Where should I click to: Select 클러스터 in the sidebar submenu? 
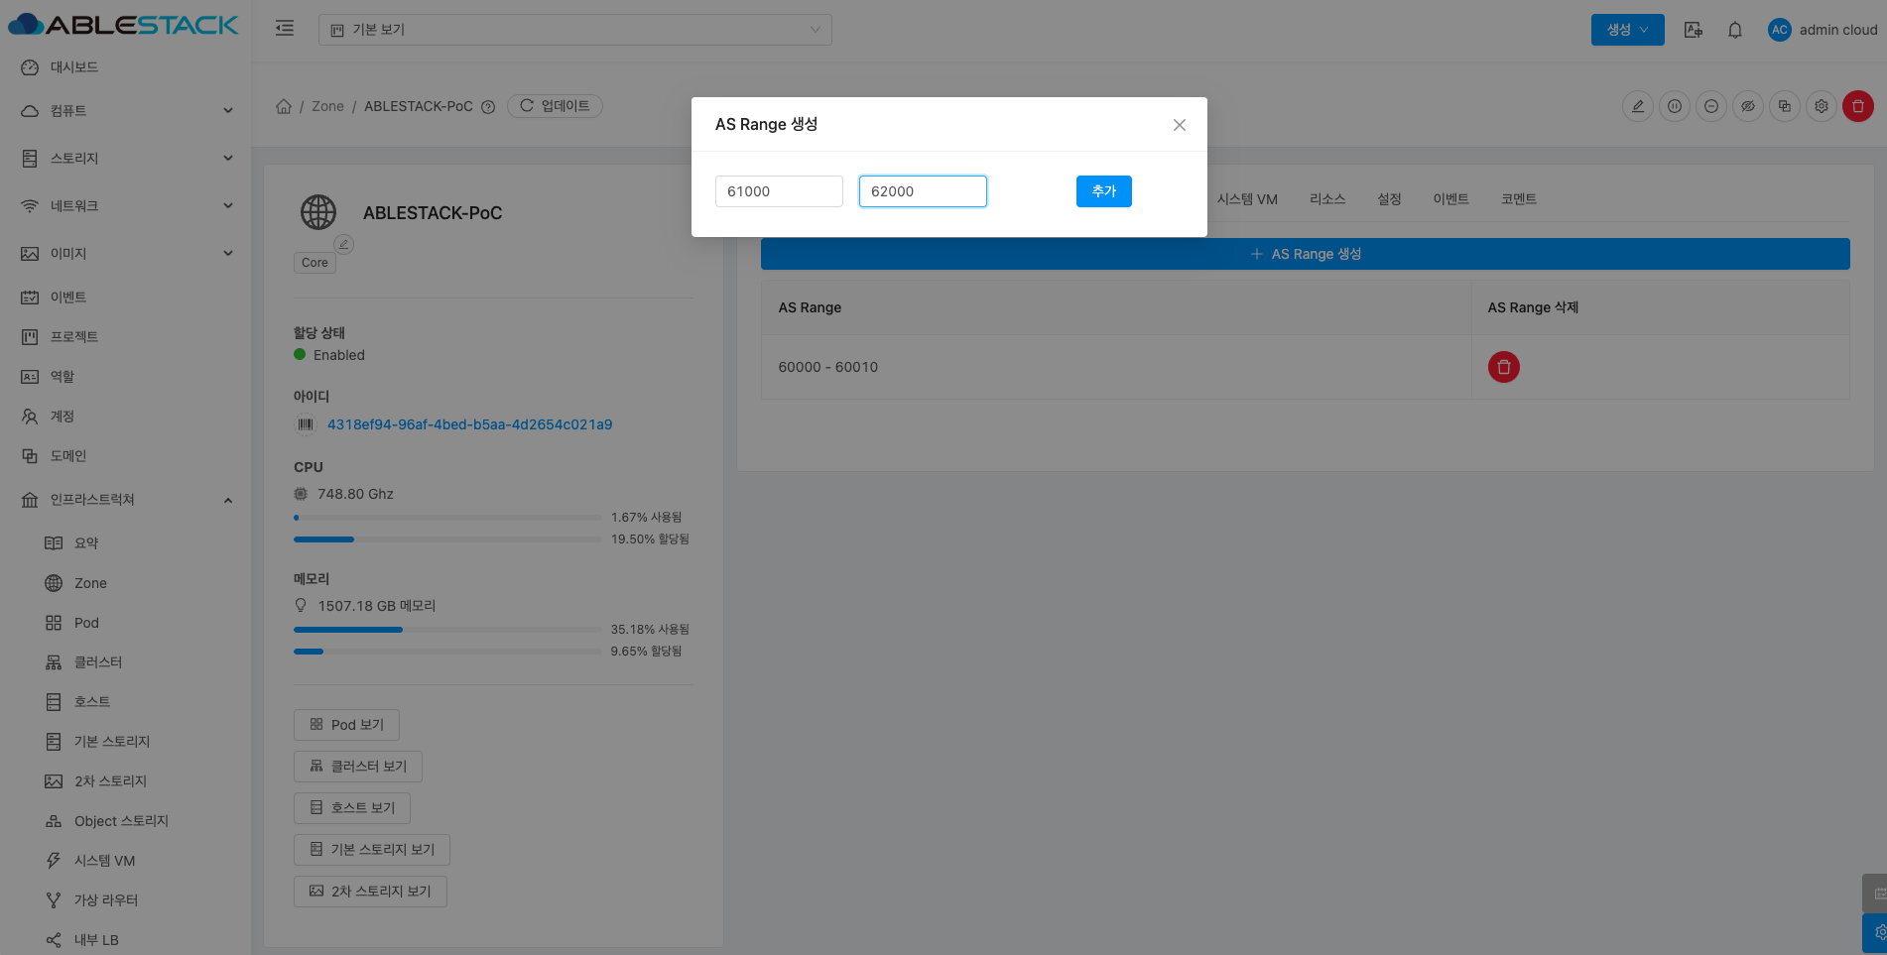[x=125, y=662]
